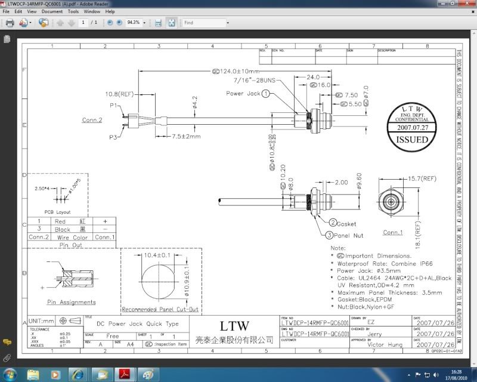
Task: Click '7/16"-28UNS' thread callout
Action: pyautogui.click(x=255, y=81)
